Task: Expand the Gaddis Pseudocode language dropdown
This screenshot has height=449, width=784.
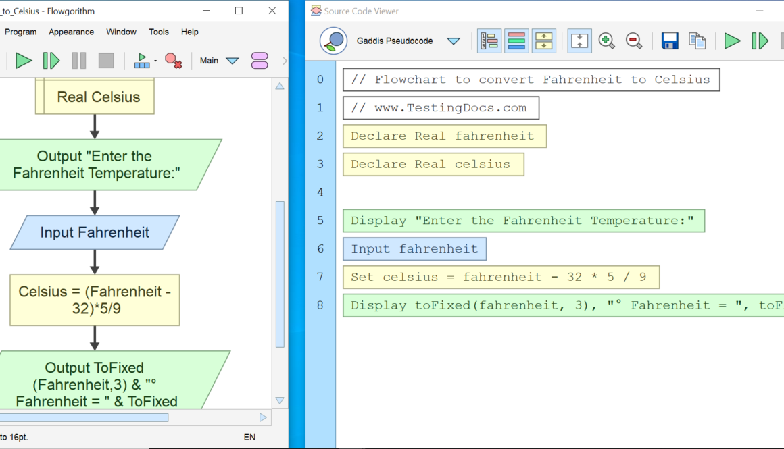Action: 454,41
